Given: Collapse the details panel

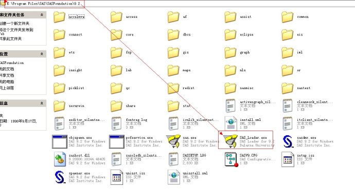Looking at the screenshot, I should pos(42,103).
